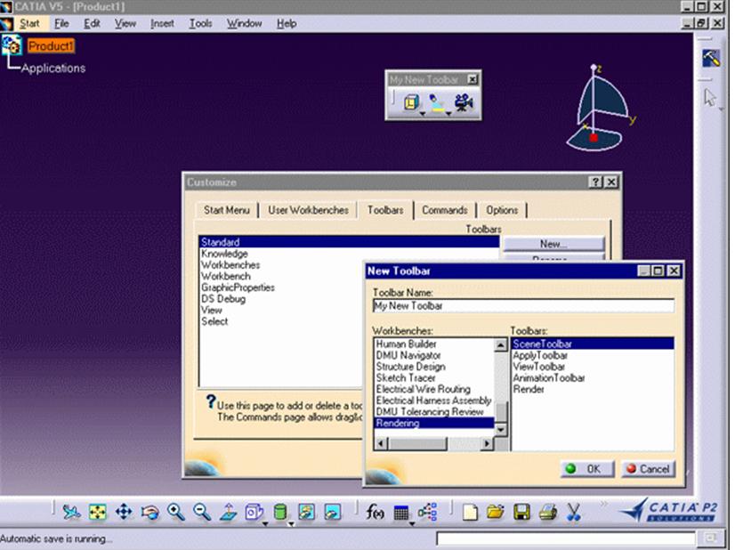Open the Tools menu
Image resolution: width=735 pixels, height=550 pixels.
click(200, 23)
